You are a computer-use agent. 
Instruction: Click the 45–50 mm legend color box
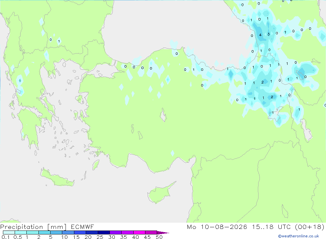(151, 232)
